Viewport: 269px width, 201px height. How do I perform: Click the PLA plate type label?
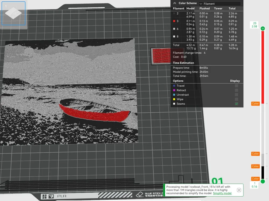point(62,196)
